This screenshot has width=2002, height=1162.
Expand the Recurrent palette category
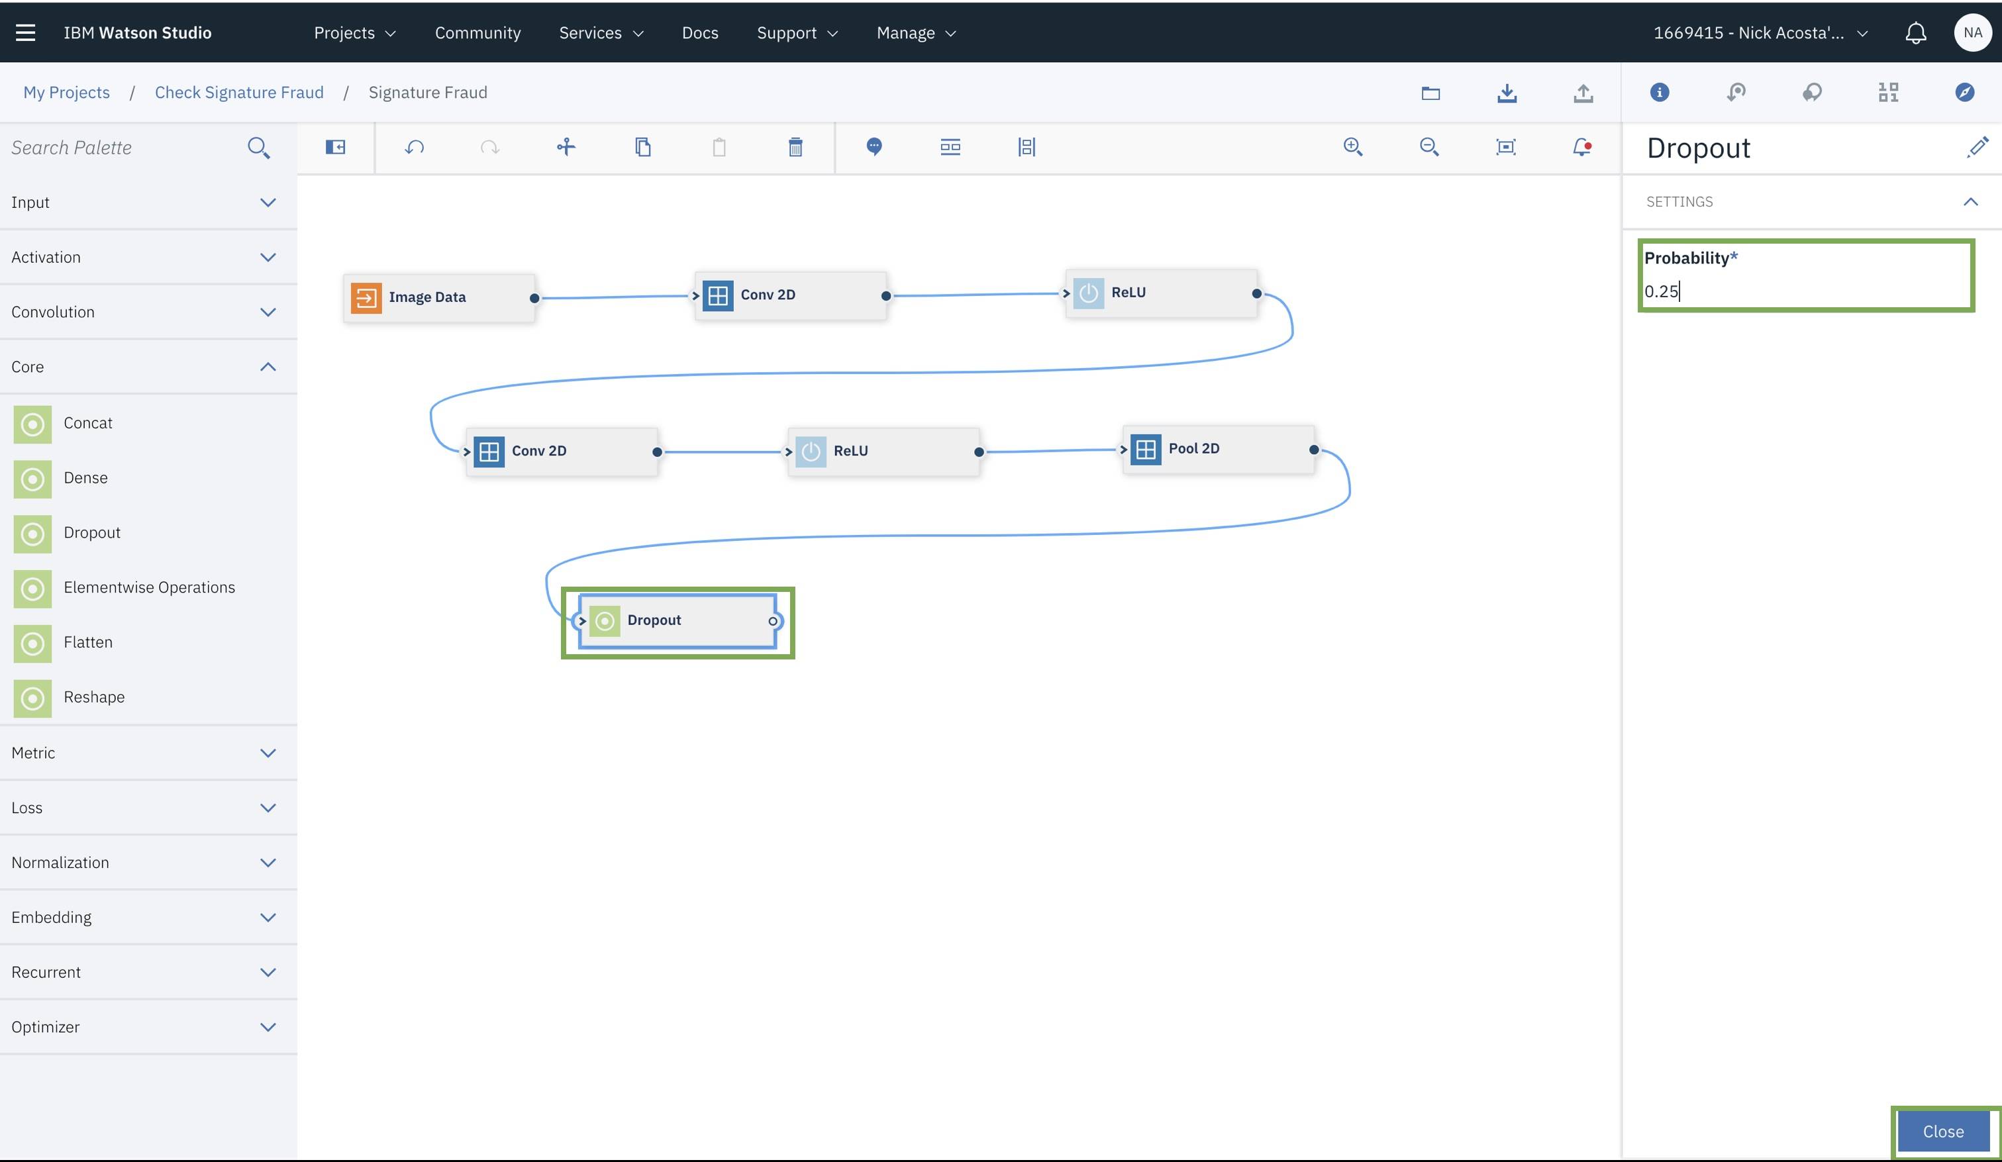148,972
